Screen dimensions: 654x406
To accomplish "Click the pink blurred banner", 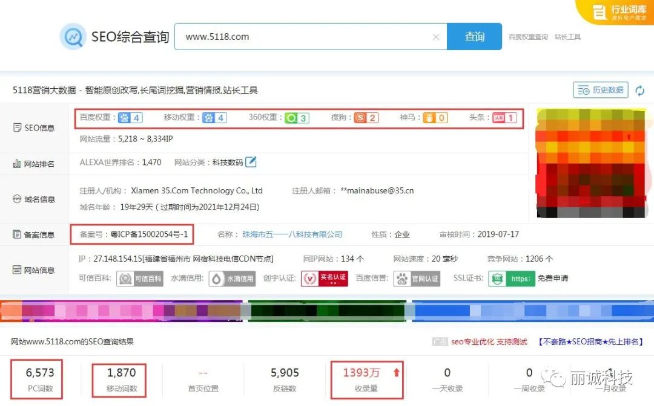I will (121, 311).
